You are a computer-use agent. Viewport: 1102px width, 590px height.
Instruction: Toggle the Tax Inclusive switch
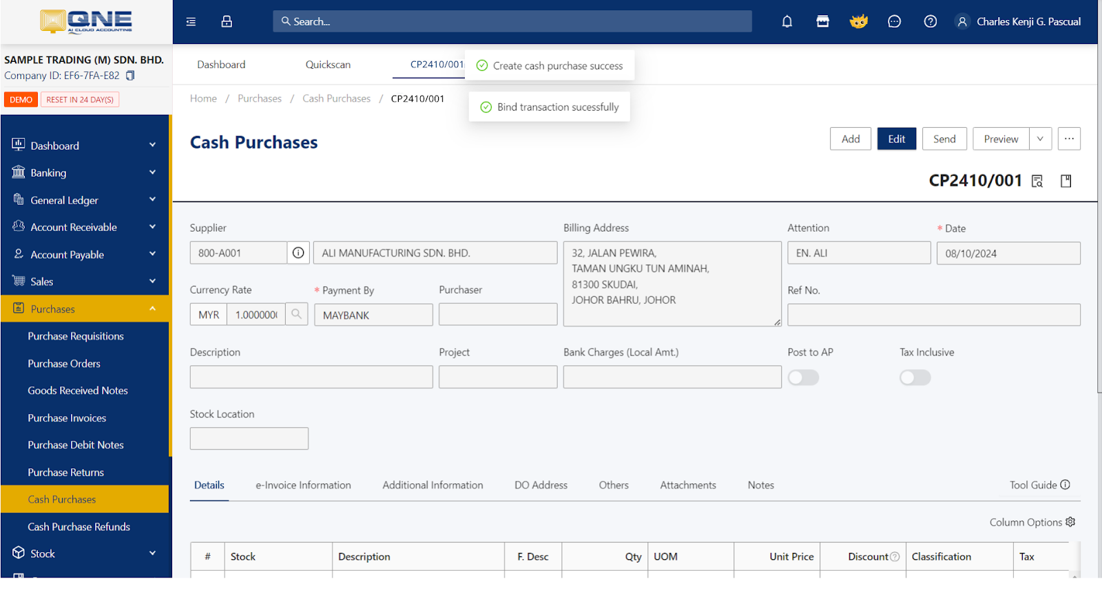915,378
